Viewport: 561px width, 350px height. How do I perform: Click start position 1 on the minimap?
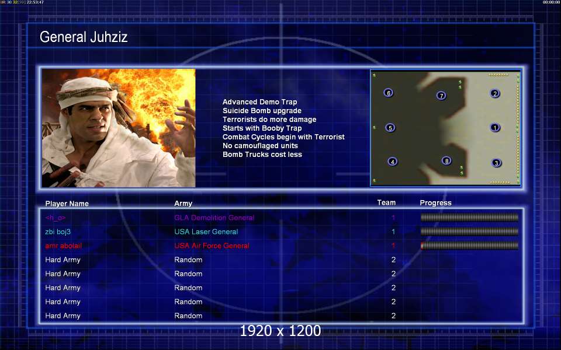(x=495, y=128)
